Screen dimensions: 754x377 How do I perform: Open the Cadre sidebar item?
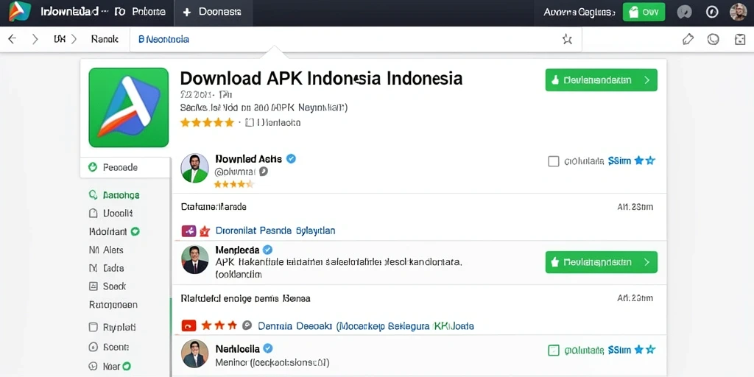pos(106,268)
